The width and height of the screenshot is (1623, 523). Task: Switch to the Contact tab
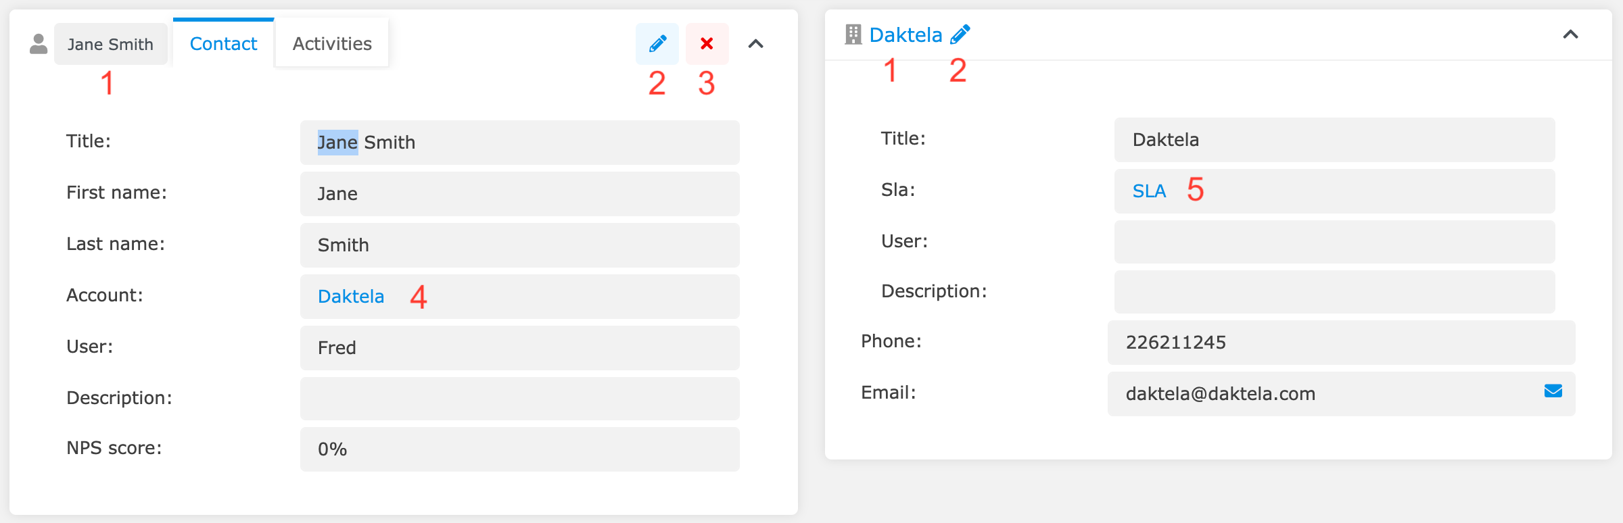[x=223, y=43]
